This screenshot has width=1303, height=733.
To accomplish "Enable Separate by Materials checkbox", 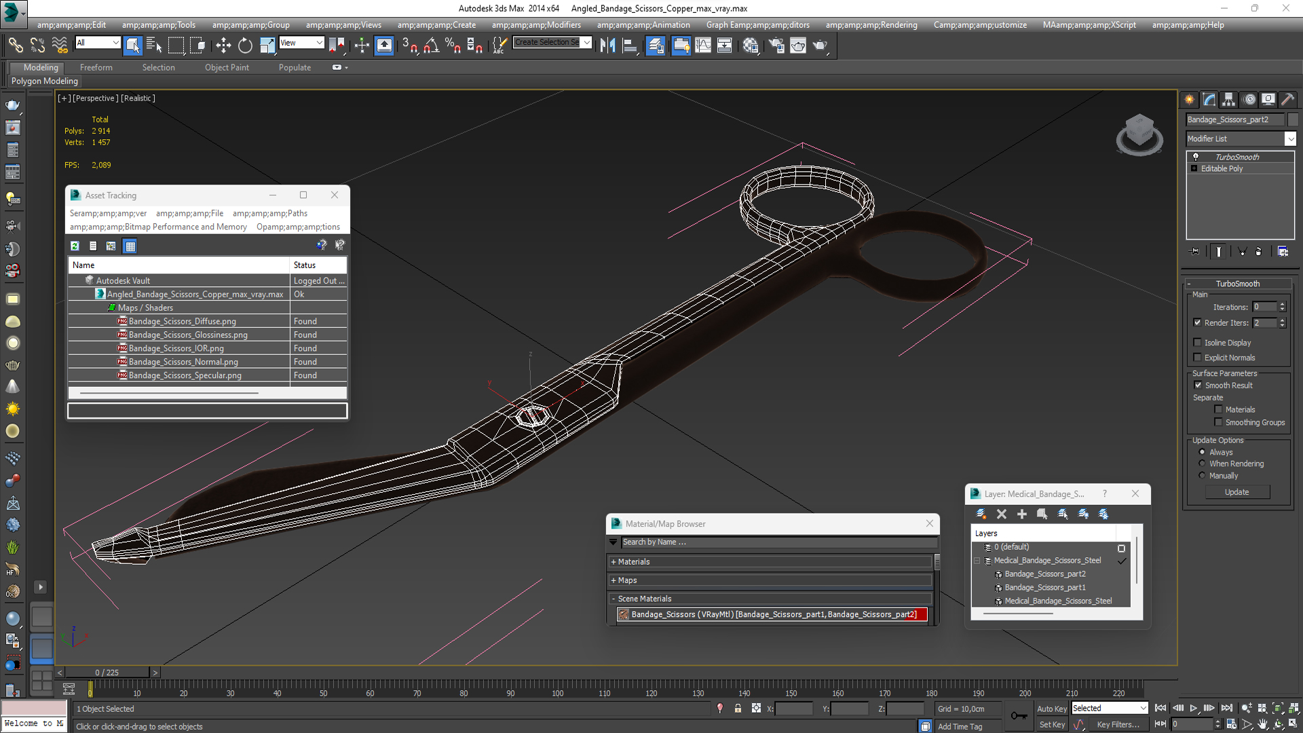I will click(1218, 409).
